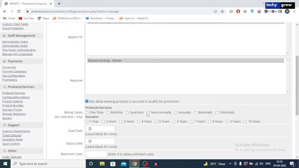
Task: Open a new browser tab with plus
Action: [x=59, y=4]
